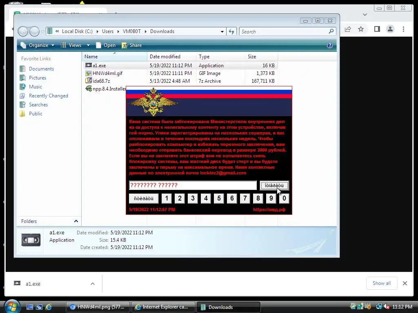This screenshot has width=418, height=313.
Task: Open the Windows Start orb
Action: 12,307
